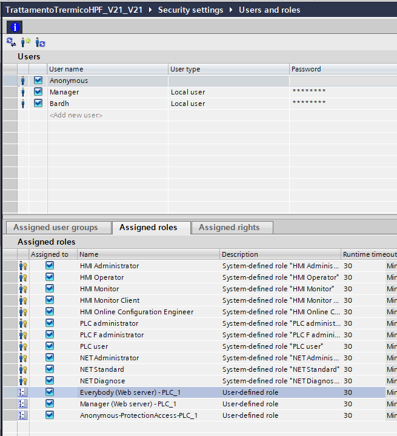This screenshot has height=436, width=397.
Task: Click the role icon for HMI Operator
Action: click(x=23, y=277)
